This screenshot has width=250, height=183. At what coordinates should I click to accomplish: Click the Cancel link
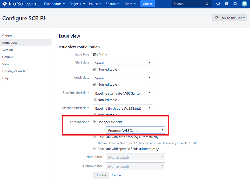117,175
